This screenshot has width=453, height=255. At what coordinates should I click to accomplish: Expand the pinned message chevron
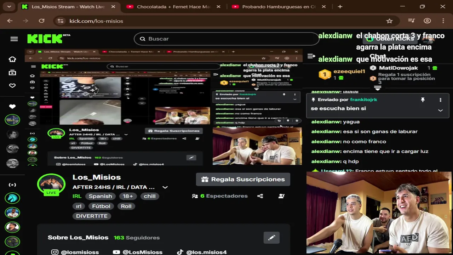(440, 110)
